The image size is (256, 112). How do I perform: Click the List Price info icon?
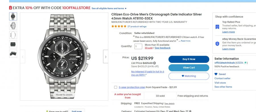[x=154, y=63]
